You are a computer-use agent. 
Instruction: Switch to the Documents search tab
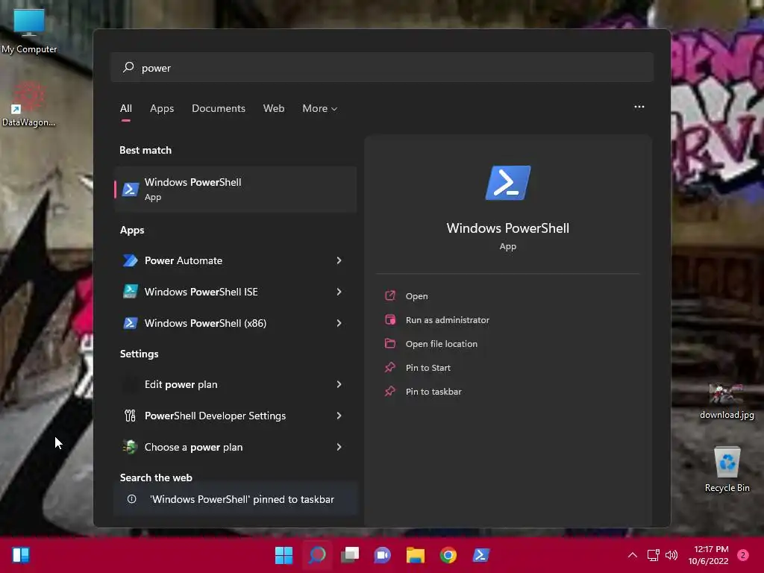click(x=219, y=109)
